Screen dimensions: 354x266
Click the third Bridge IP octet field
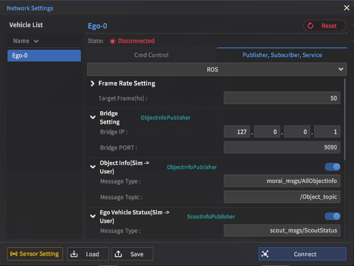point(297,131)
